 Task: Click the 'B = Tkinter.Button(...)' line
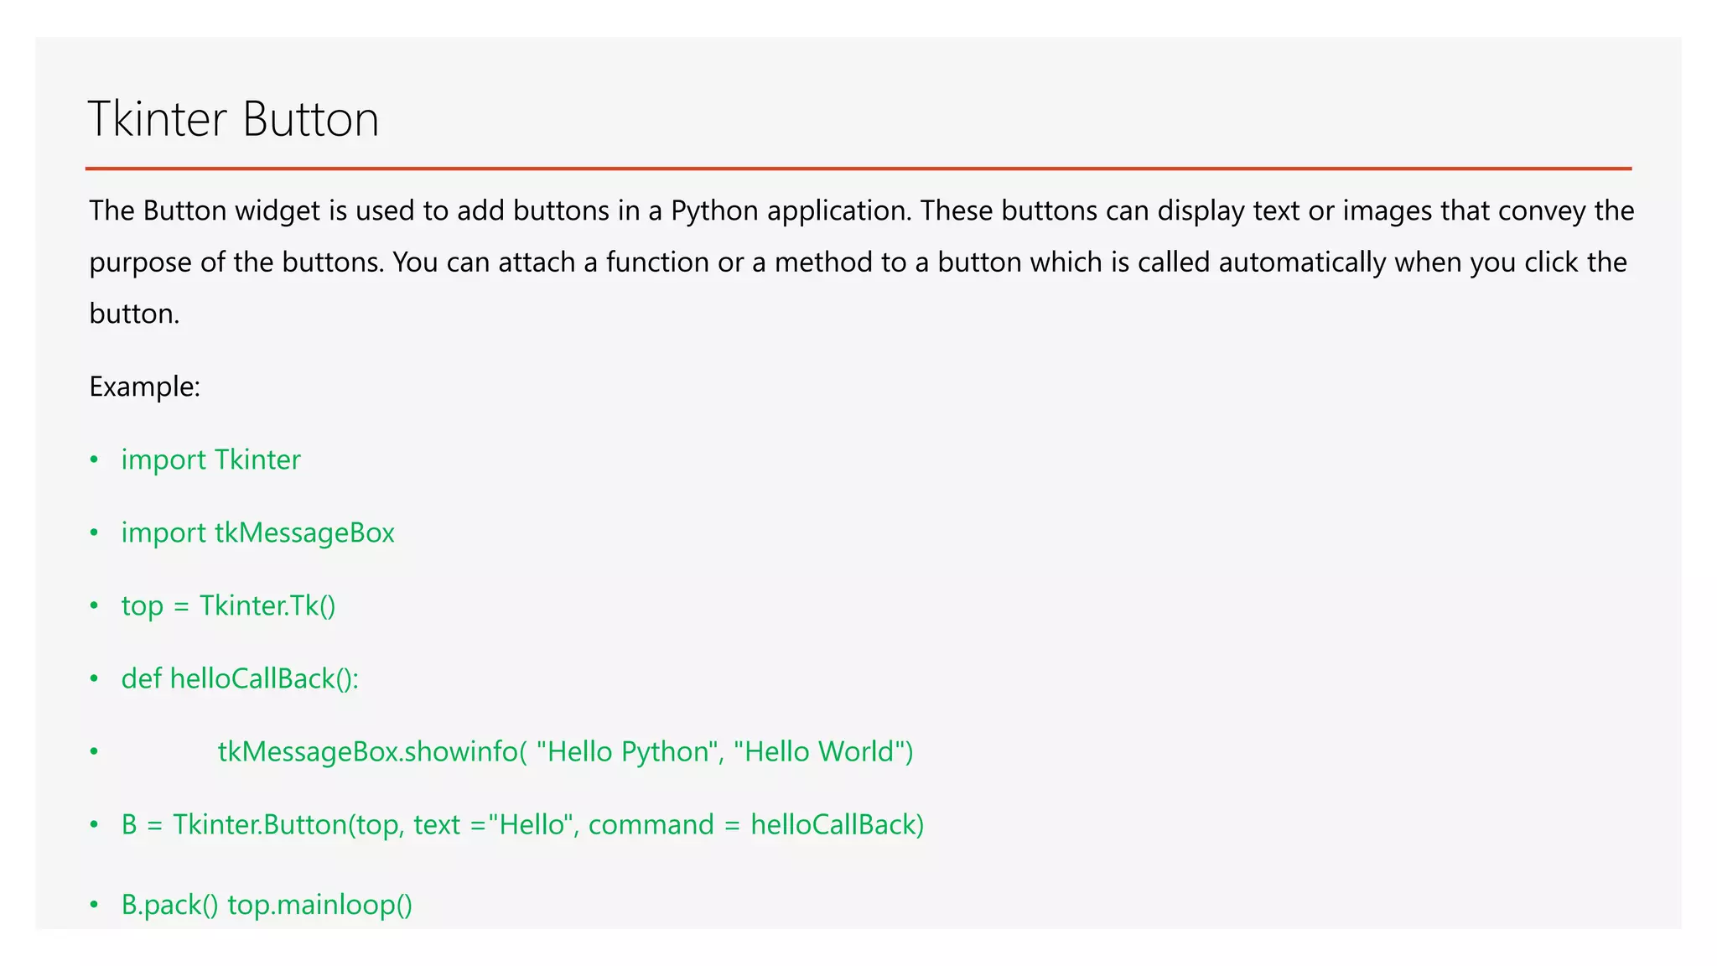coord(522,824)
